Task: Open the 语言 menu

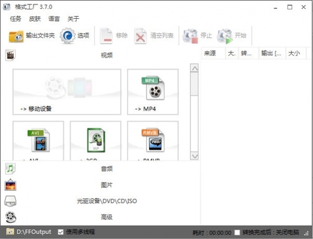Action: 54,19
